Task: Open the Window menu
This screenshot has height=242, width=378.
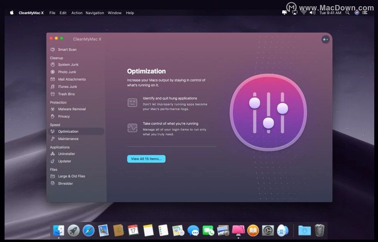Action: [115, 13]
